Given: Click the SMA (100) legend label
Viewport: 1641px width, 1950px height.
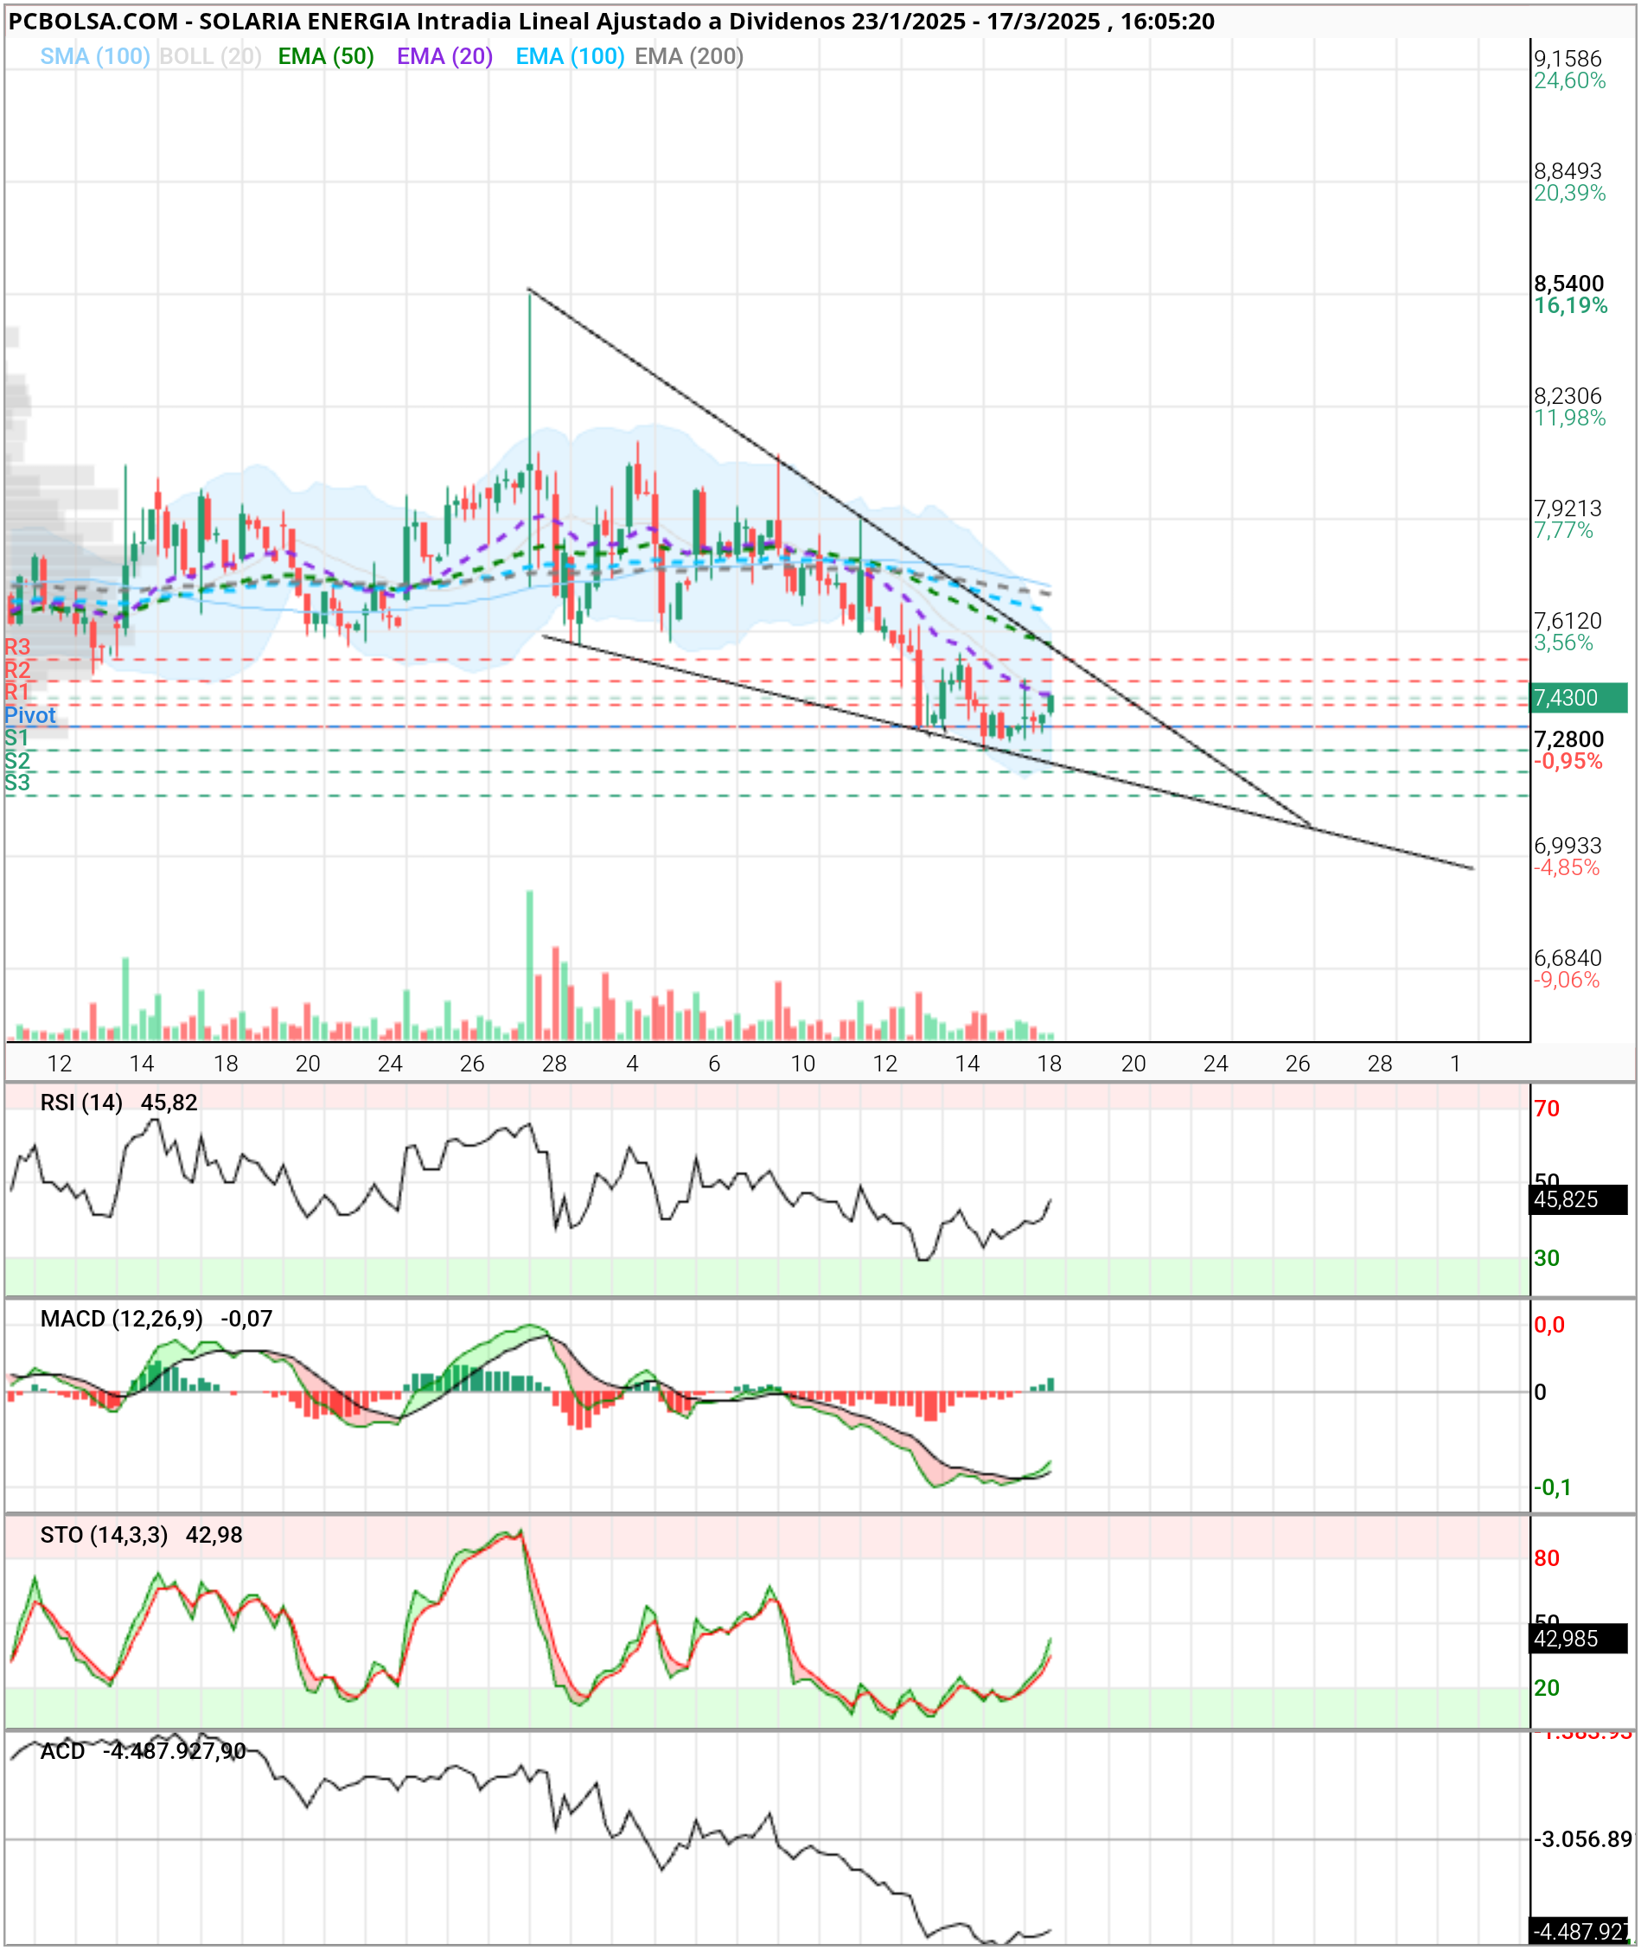Looking at the screenshot, I should pyautogui.click(x=95, y=57).
